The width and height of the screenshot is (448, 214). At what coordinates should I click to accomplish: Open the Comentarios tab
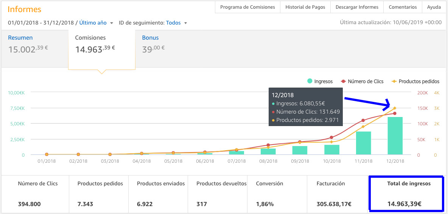click(x=403, y=7)
